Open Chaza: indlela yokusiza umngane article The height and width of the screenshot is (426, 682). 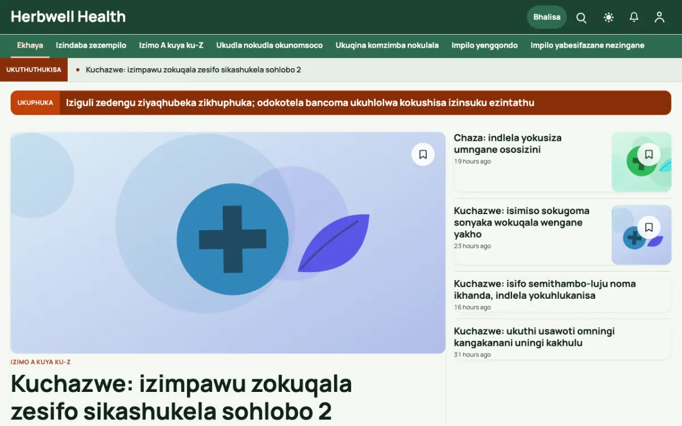point(508,144)
